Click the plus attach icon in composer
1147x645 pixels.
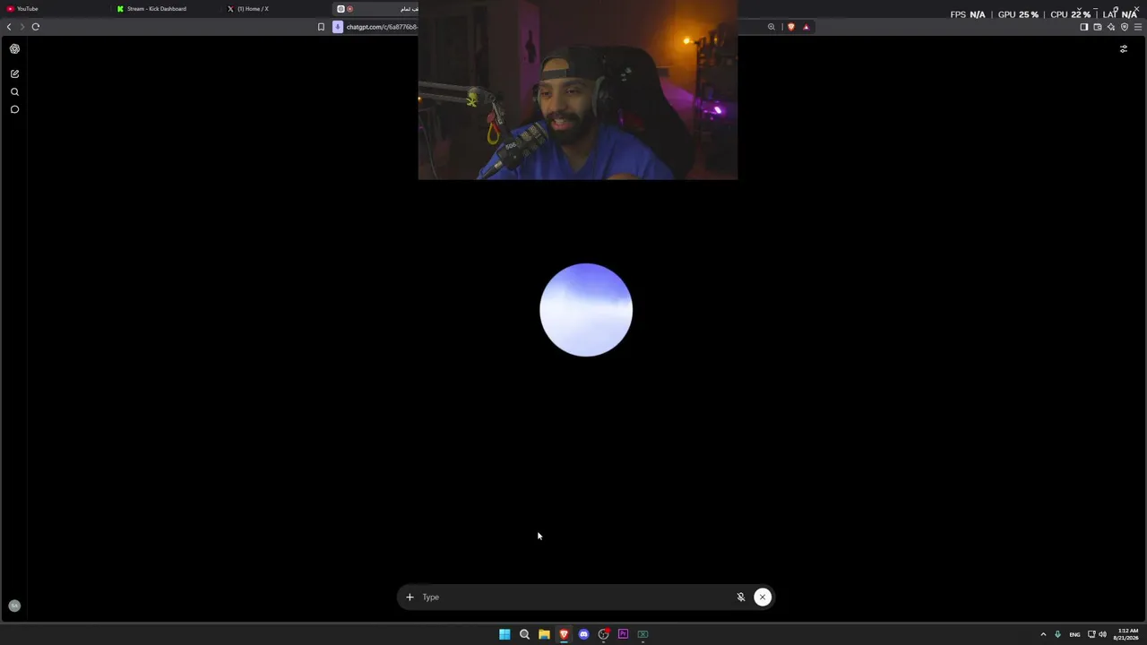[x=410, y=598]
